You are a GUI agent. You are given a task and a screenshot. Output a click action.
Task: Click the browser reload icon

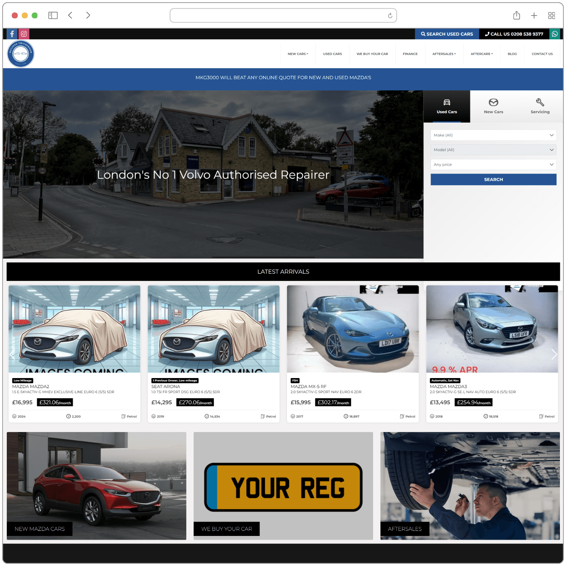[x=390, y=15]
